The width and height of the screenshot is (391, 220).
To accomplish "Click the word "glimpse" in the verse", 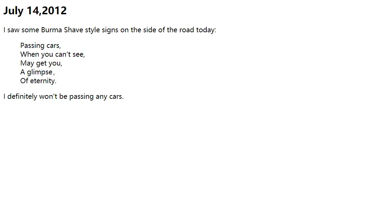I will [x=40, y=72].
